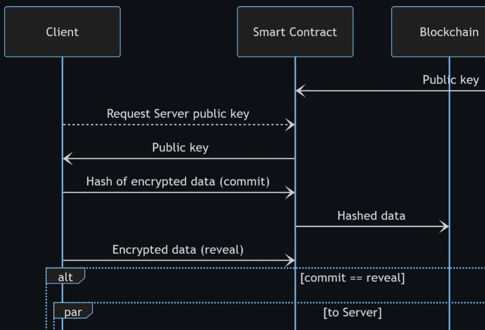Select the Blockchain participant box

point(438,32)
